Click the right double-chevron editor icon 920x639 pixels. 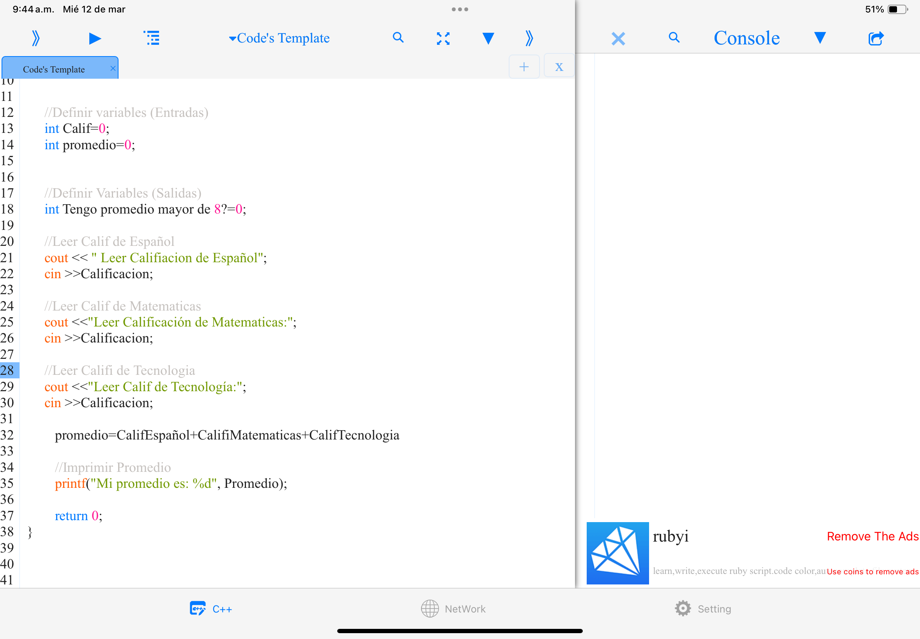click(529, 39)
